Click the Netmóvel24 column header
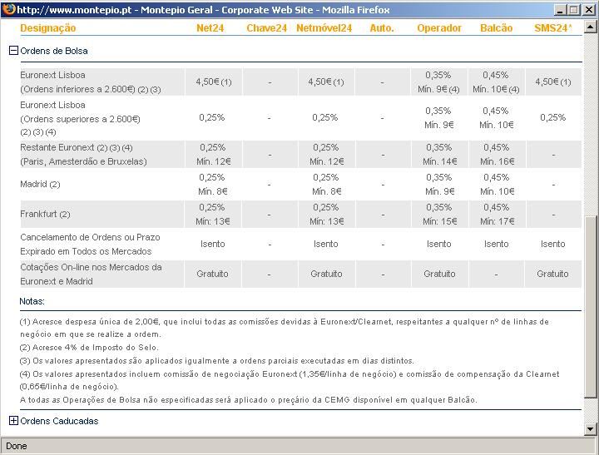Image resolution: width=599 pixels, height=455 pixels. (x=324, y=28)
